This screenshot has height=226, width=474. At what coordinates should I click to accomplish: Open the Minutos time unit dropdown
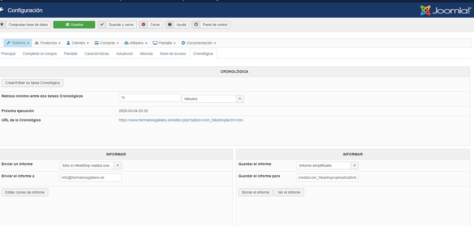213,99
